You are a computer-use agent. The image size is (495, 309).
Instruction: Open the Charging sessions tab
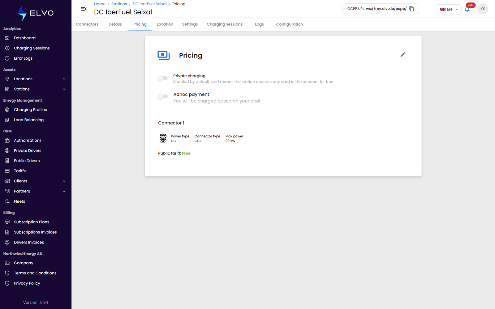(225, 24)
